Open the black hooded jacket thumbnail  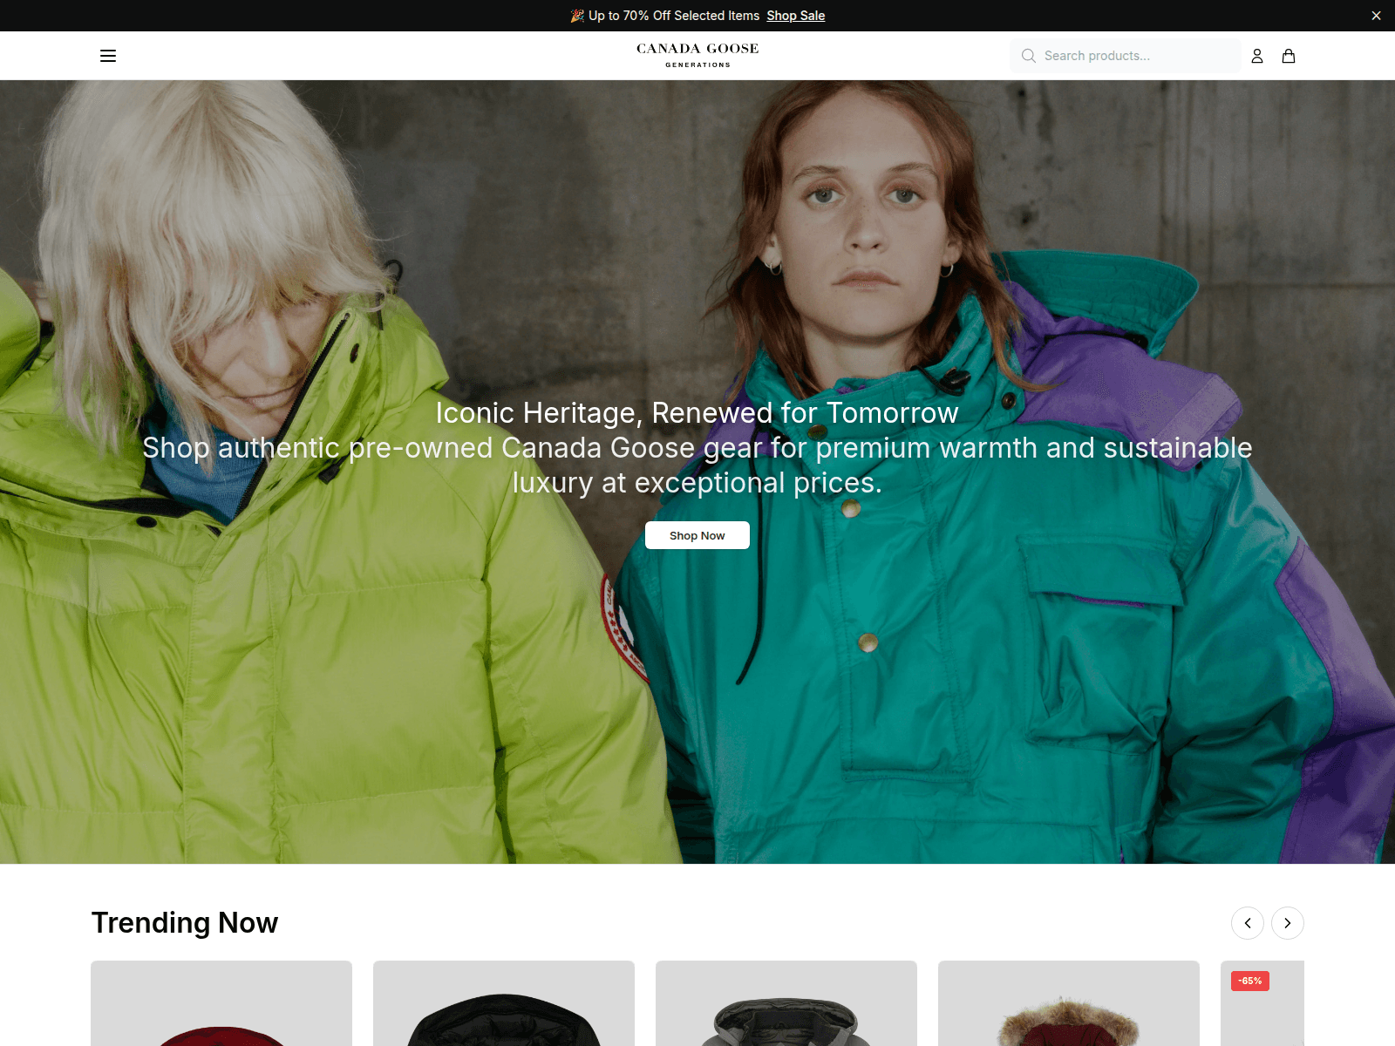point(504,1003)
